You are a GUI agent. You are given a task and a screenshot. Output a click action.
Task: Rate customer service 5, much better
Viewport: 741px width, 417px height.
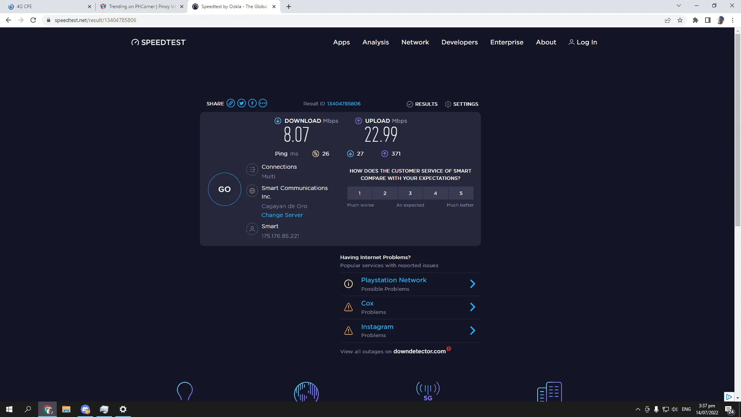point(461,193)
